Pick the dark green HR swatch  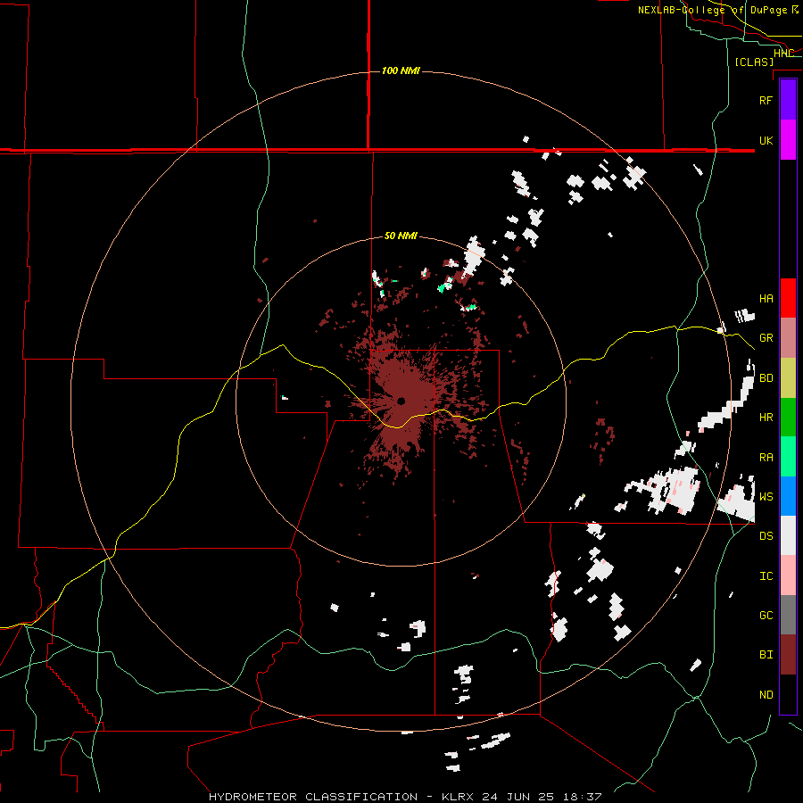pos(788,417)
